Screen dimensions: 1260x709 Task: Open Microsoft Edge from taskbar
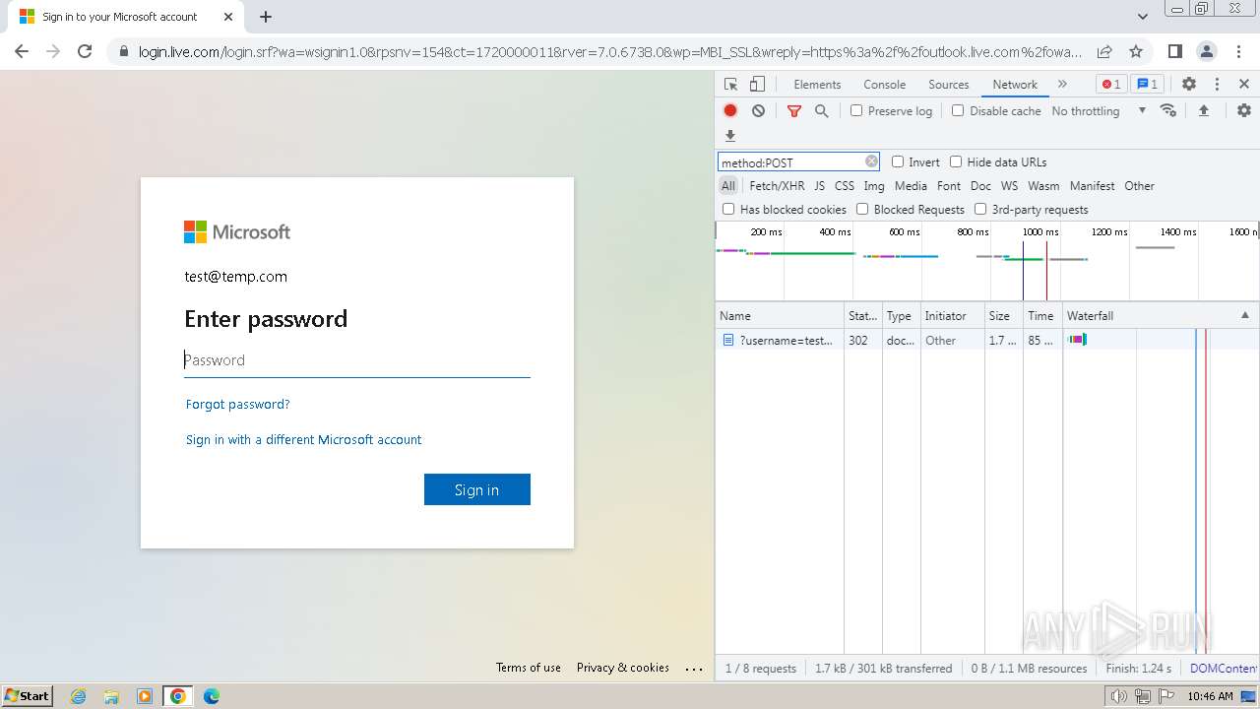point(212,696)
